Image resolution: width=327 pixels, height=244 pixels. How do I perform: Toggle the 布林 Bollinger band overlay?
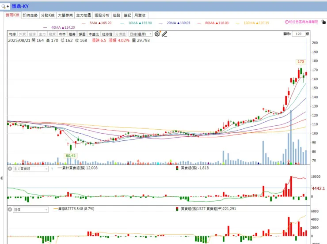click(x=62, y=34)
